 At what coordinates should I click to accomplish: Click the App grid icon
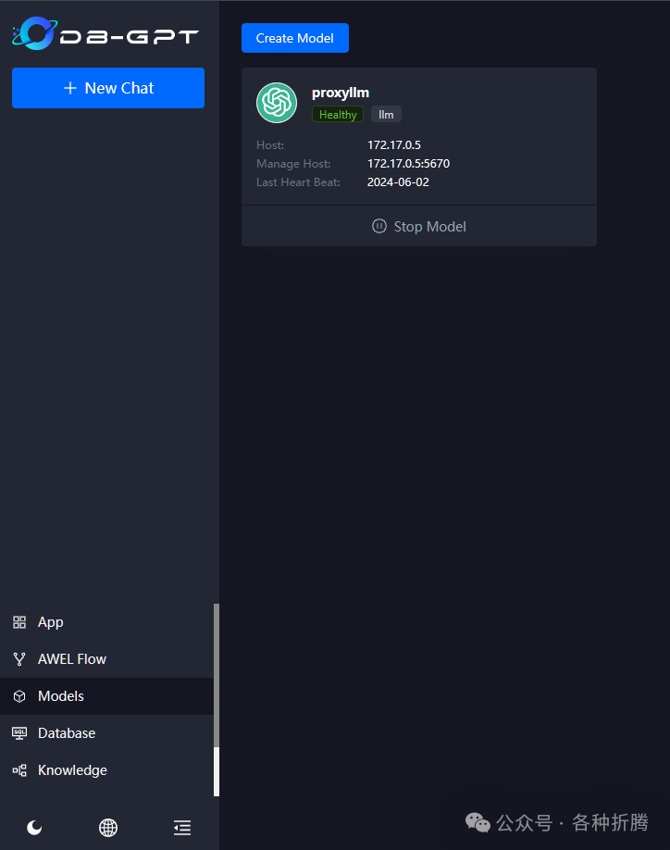point(19,622)
